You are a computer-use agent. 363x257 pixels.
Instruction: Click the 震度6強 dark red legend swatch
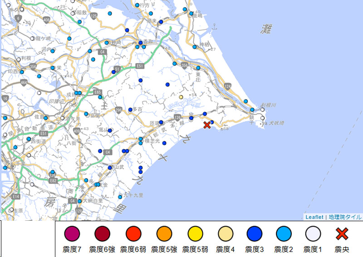tap(102, 233)
